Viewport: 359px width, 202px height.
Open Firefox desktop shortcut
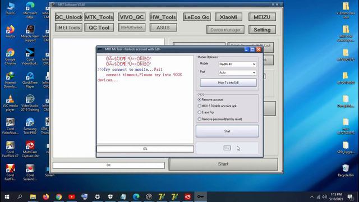tap(10, 31)
